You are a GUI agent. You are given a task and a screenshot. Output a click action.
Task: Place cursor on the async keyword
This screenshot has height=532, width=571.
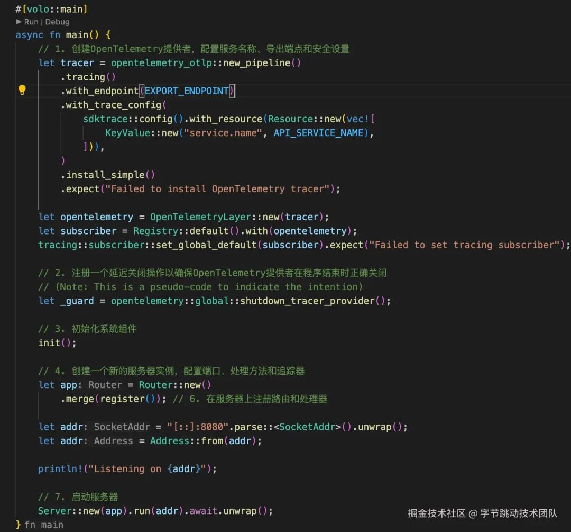coord(29,35)
